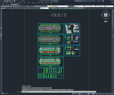
Task: Click the Erase tool at top of modify toolbar
Action: (113, 11)
